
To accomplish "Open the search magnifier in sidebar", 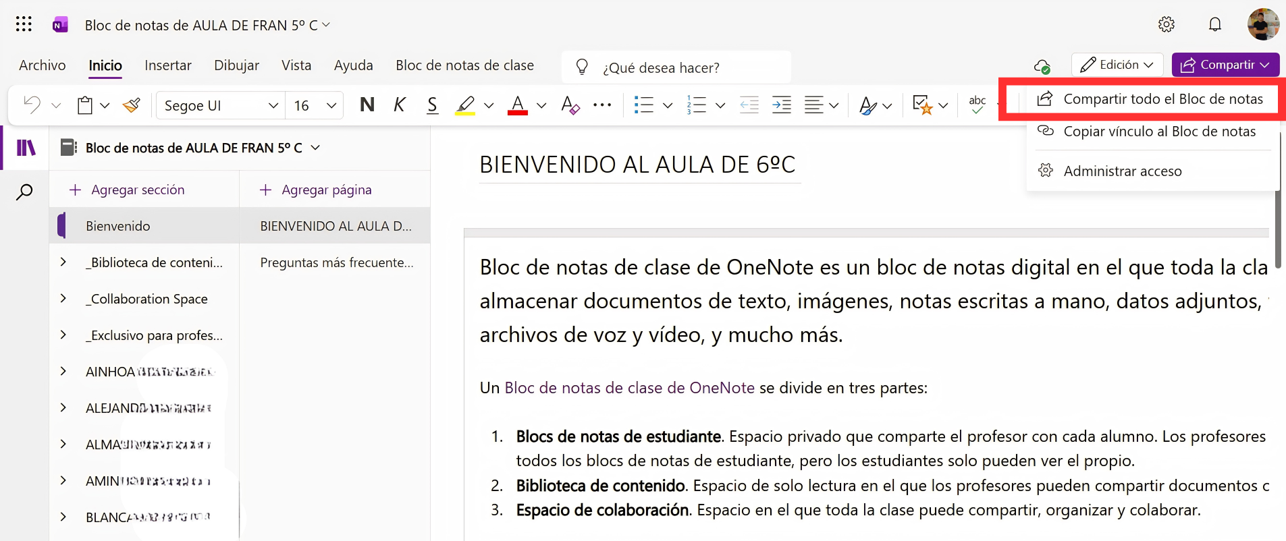I will coord(24,192).
